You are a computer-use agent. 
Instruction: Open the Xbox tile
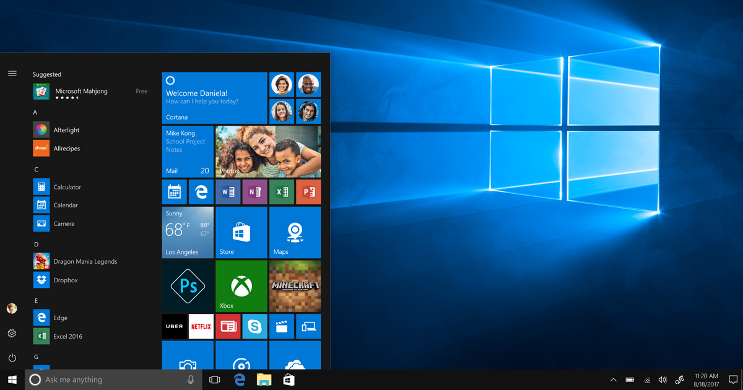tap(241, 286)
